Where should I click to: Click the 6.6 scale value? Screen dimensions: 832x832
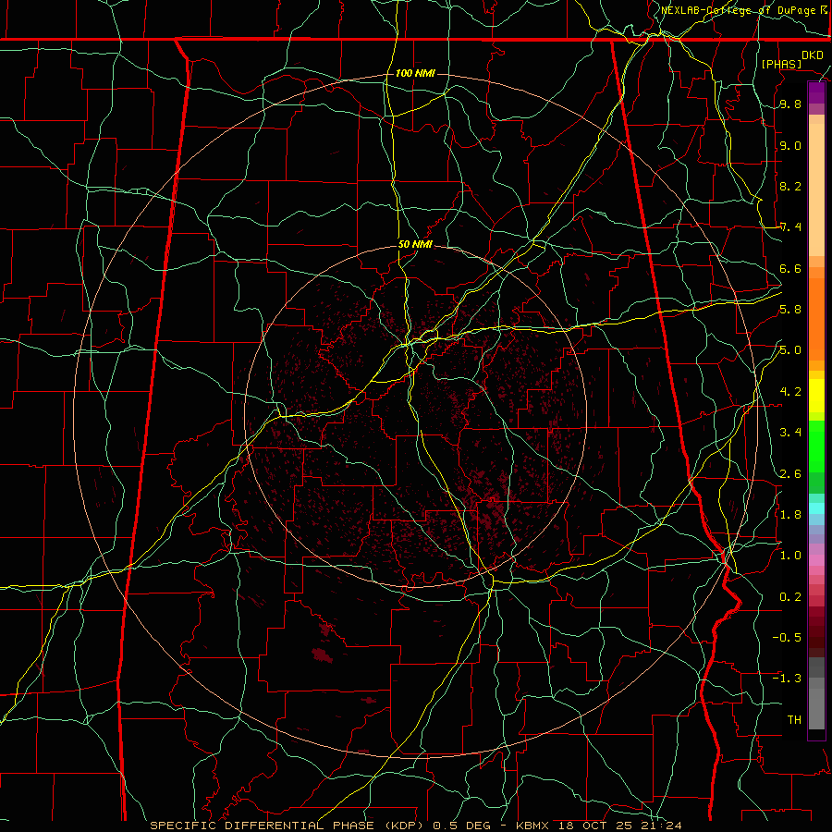[790, 268]
